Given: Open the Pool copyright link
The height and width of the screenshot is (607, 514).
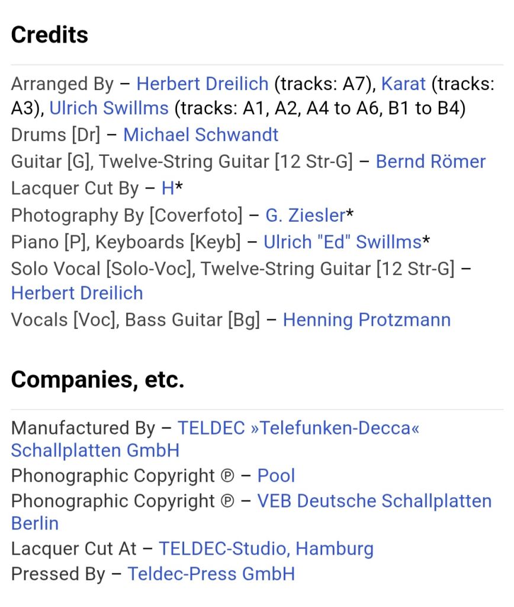Looking at the screenshot, I should pos(276,476).
